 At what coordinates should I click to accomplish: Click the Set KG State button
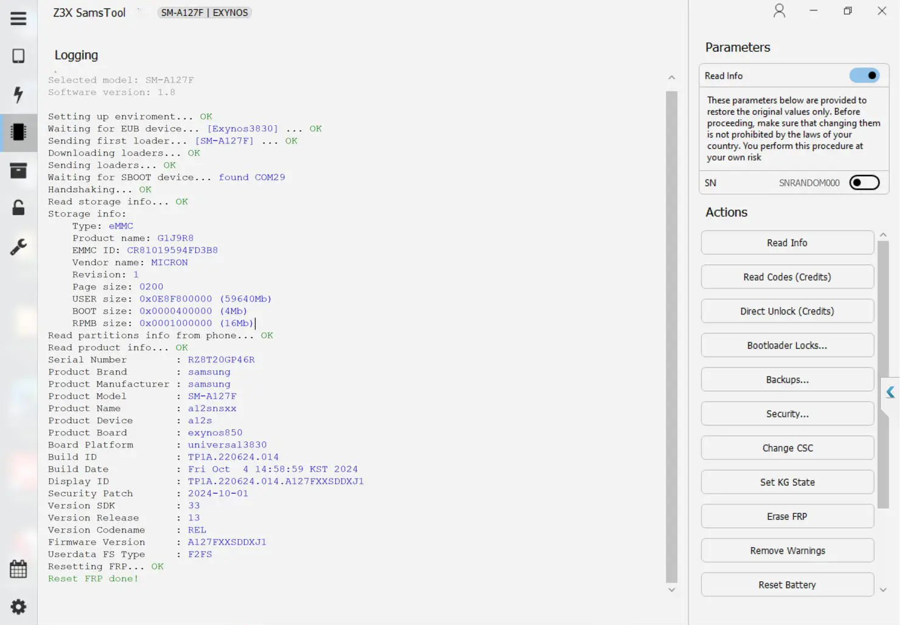click(x=787, y=482)
